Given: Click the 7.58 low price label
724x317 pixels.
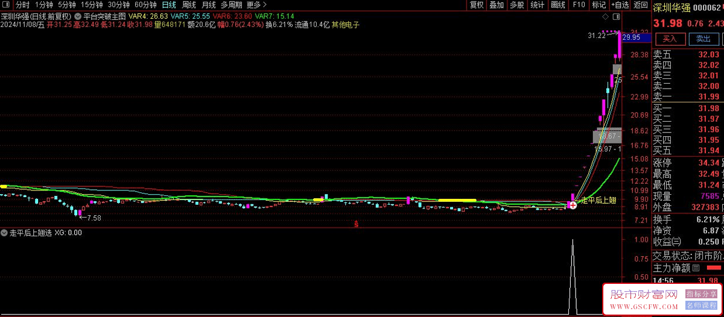Looking at the screenshot, I should (x=95, y=218).
